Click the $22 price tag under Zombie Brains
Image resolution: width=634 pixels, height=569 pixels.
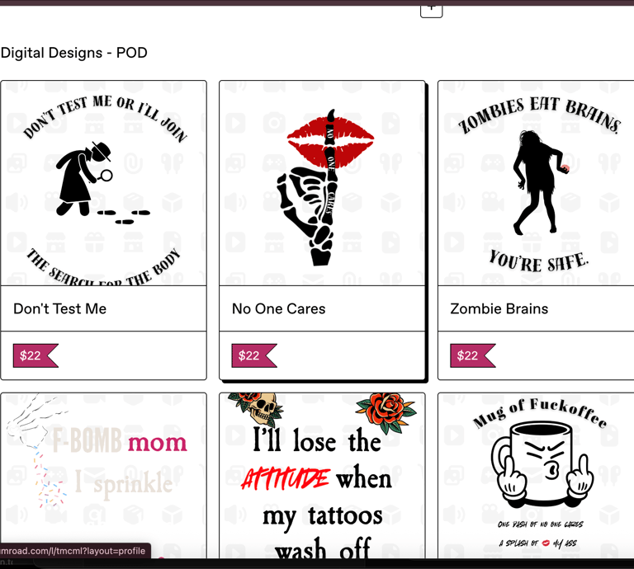[x=473, y=355]
